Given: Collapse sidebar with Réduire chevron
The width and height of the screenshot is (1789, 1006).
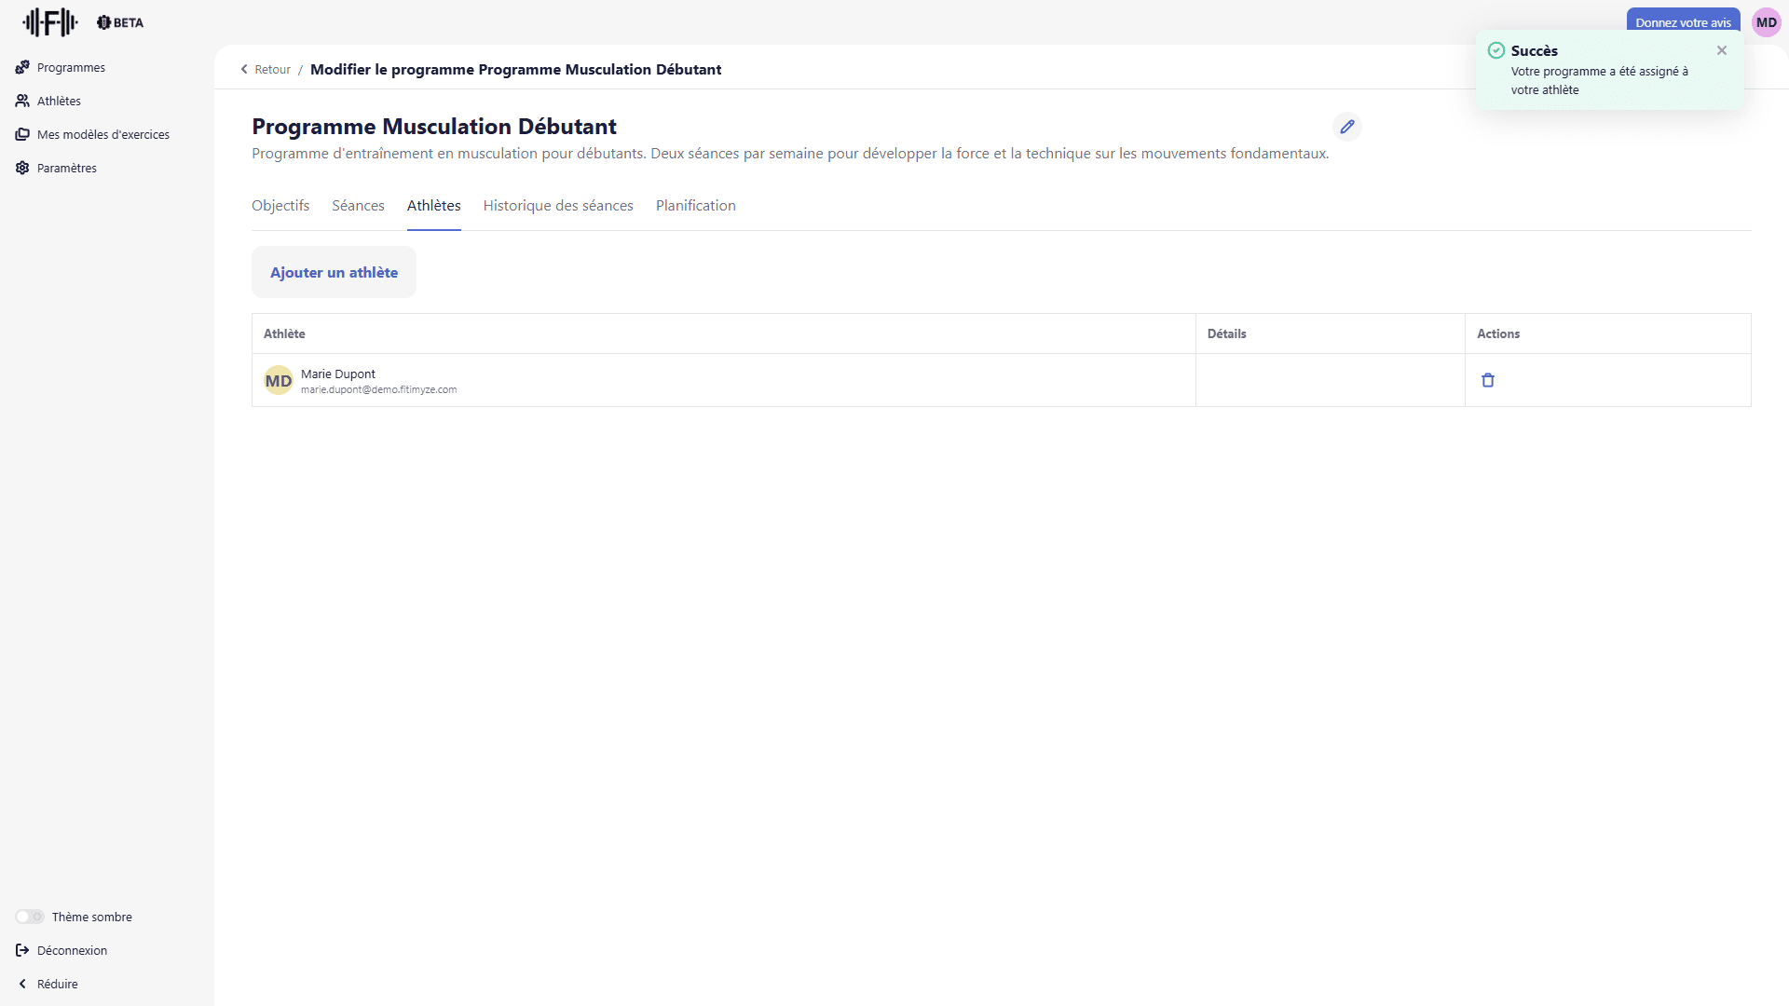Looking at the screenshot, I should click(x=22, y=984).
